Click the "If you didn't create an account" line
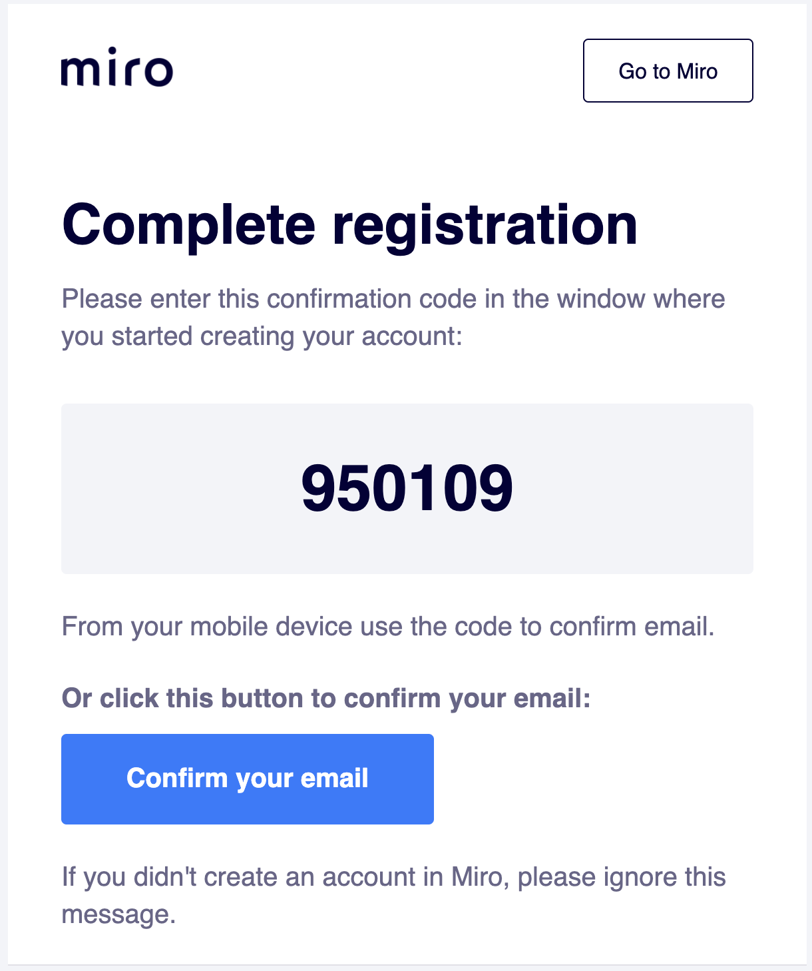Screen dimensions: 812x971 [393, 877]
